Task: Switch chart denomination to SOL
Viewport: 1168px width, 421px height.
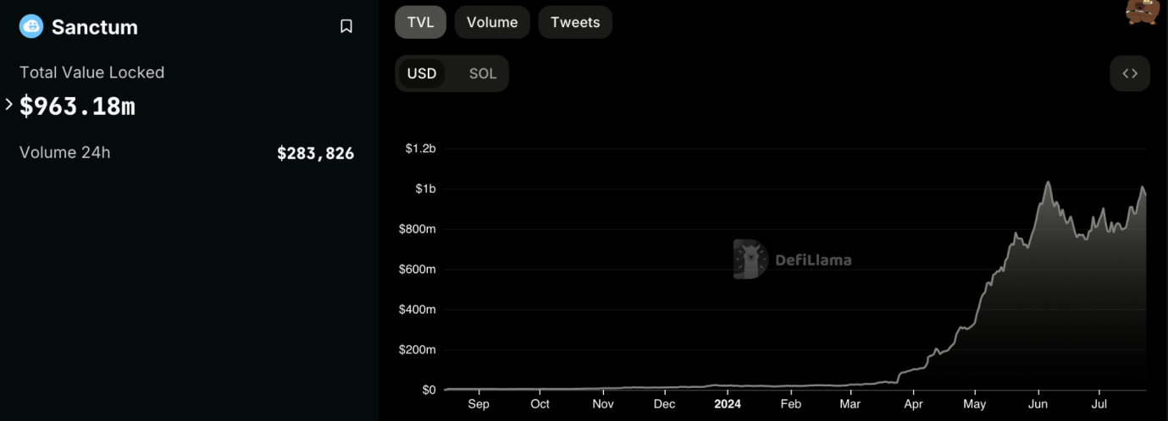Action: (483, 74)
